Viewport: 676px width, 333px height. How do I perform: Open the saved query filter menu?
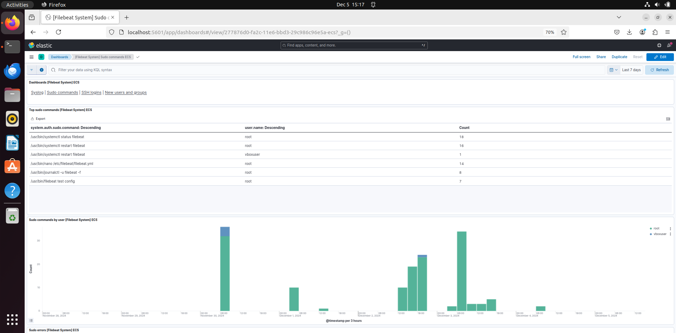[x=32, y=70]
